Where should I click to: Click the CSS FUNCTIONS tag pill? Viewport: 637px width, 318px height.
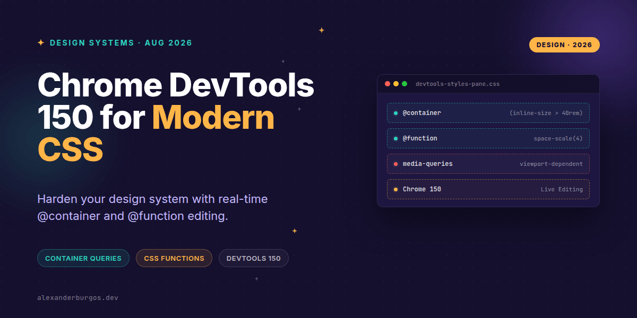174,258
